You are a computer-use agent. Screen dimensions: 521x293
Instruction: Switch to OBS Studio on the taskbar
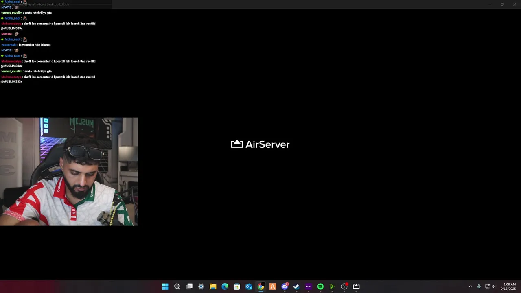344,286
